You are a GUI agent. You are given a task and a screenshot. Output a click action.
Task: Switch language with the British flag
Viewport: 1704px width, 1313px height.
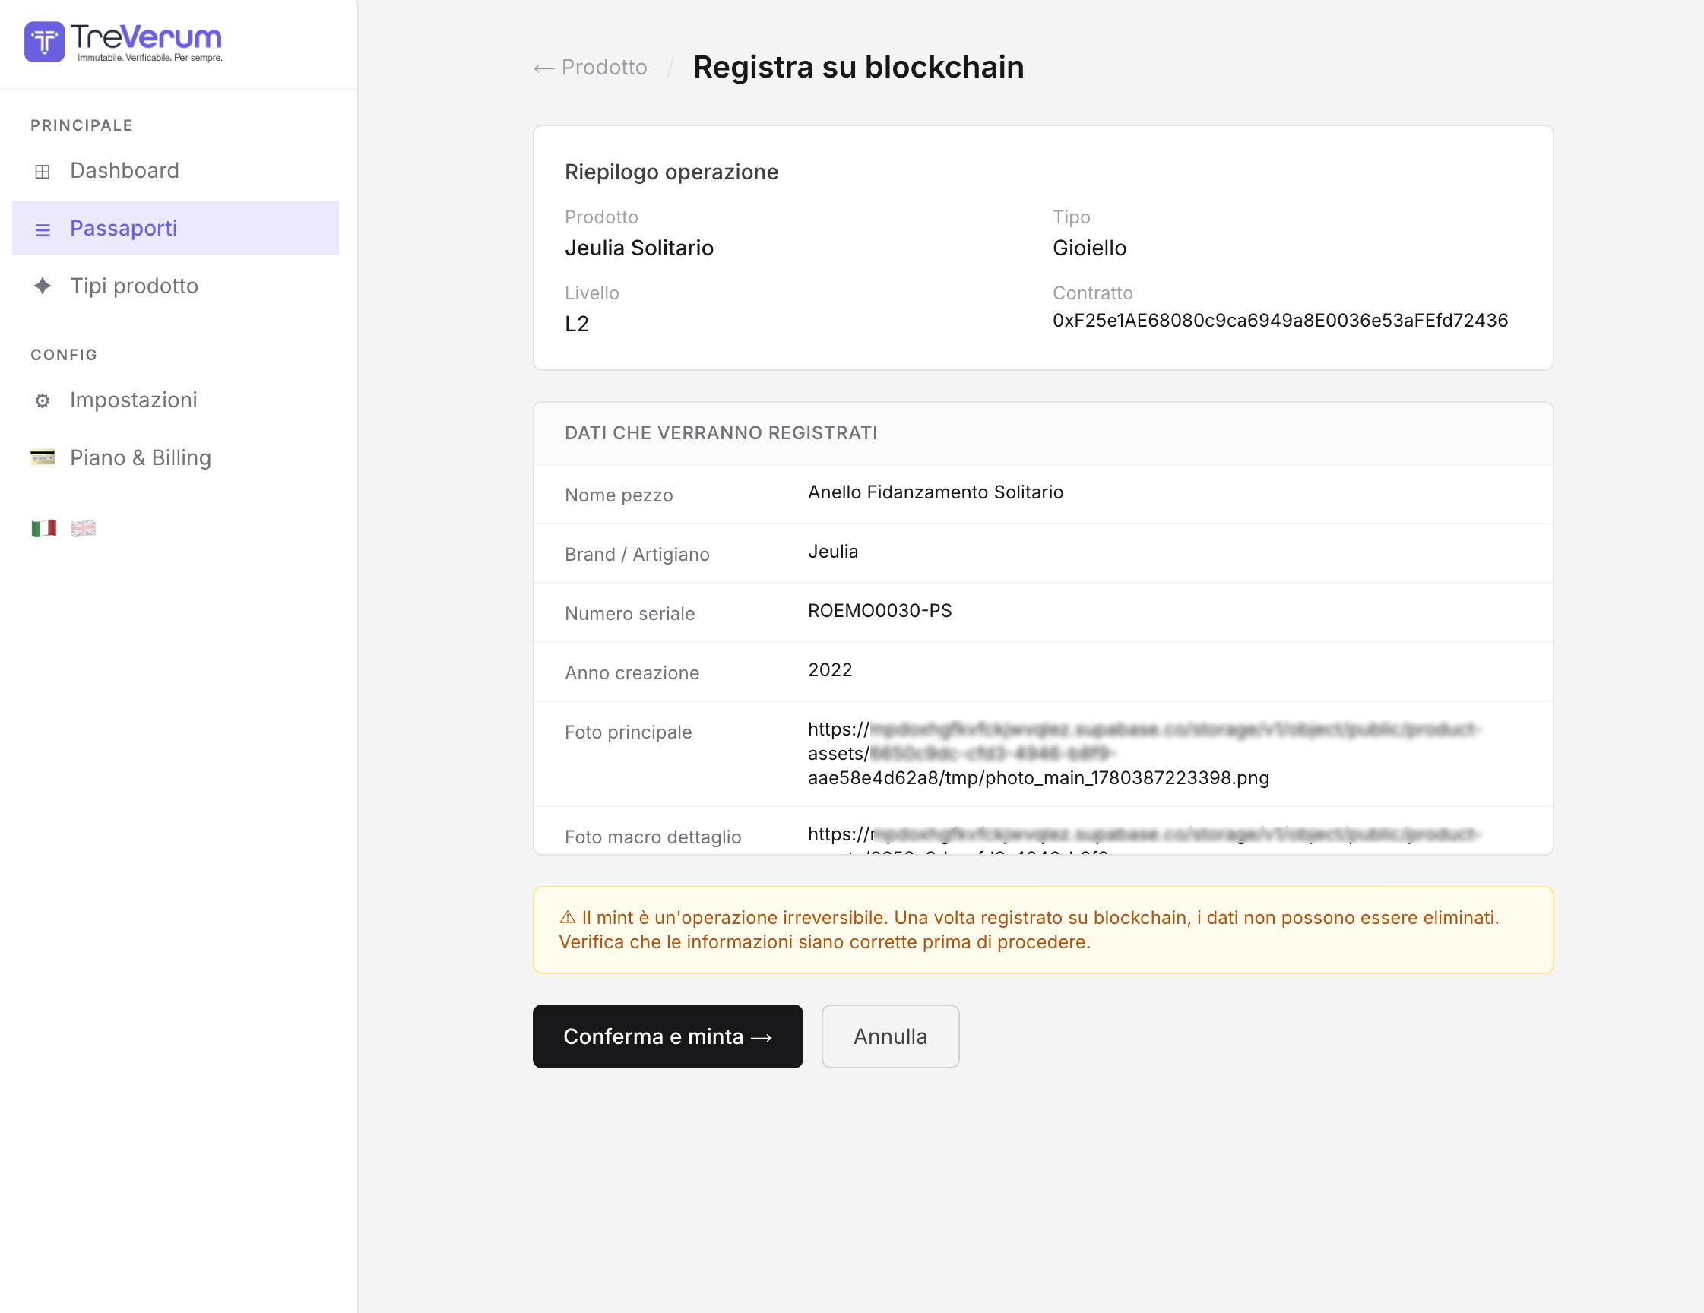[x=84, y=529]
